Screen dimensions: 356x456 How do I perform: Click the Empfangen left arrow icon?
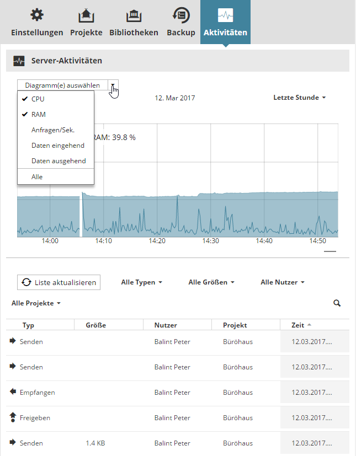click(13, 392)
